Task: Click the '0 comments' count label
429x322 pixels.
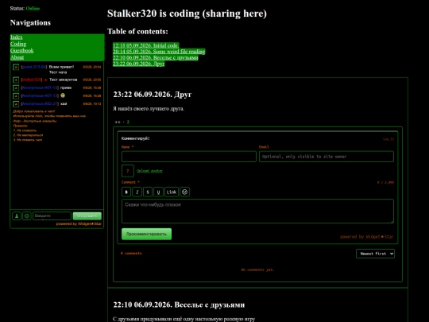Action: click(x=131, y=254)
